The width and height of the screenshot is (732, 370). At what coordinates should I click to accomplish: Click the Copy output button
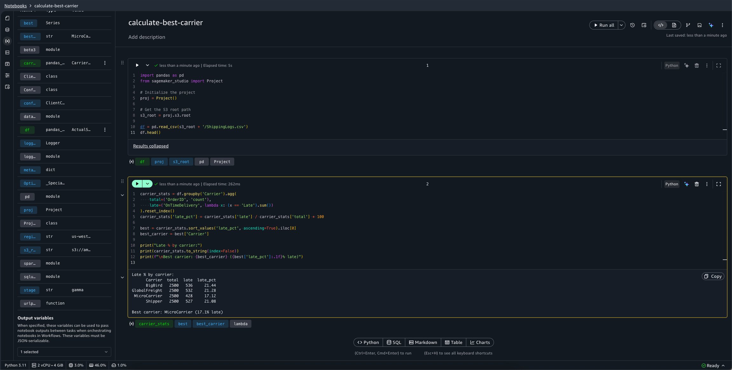[713, 276]
